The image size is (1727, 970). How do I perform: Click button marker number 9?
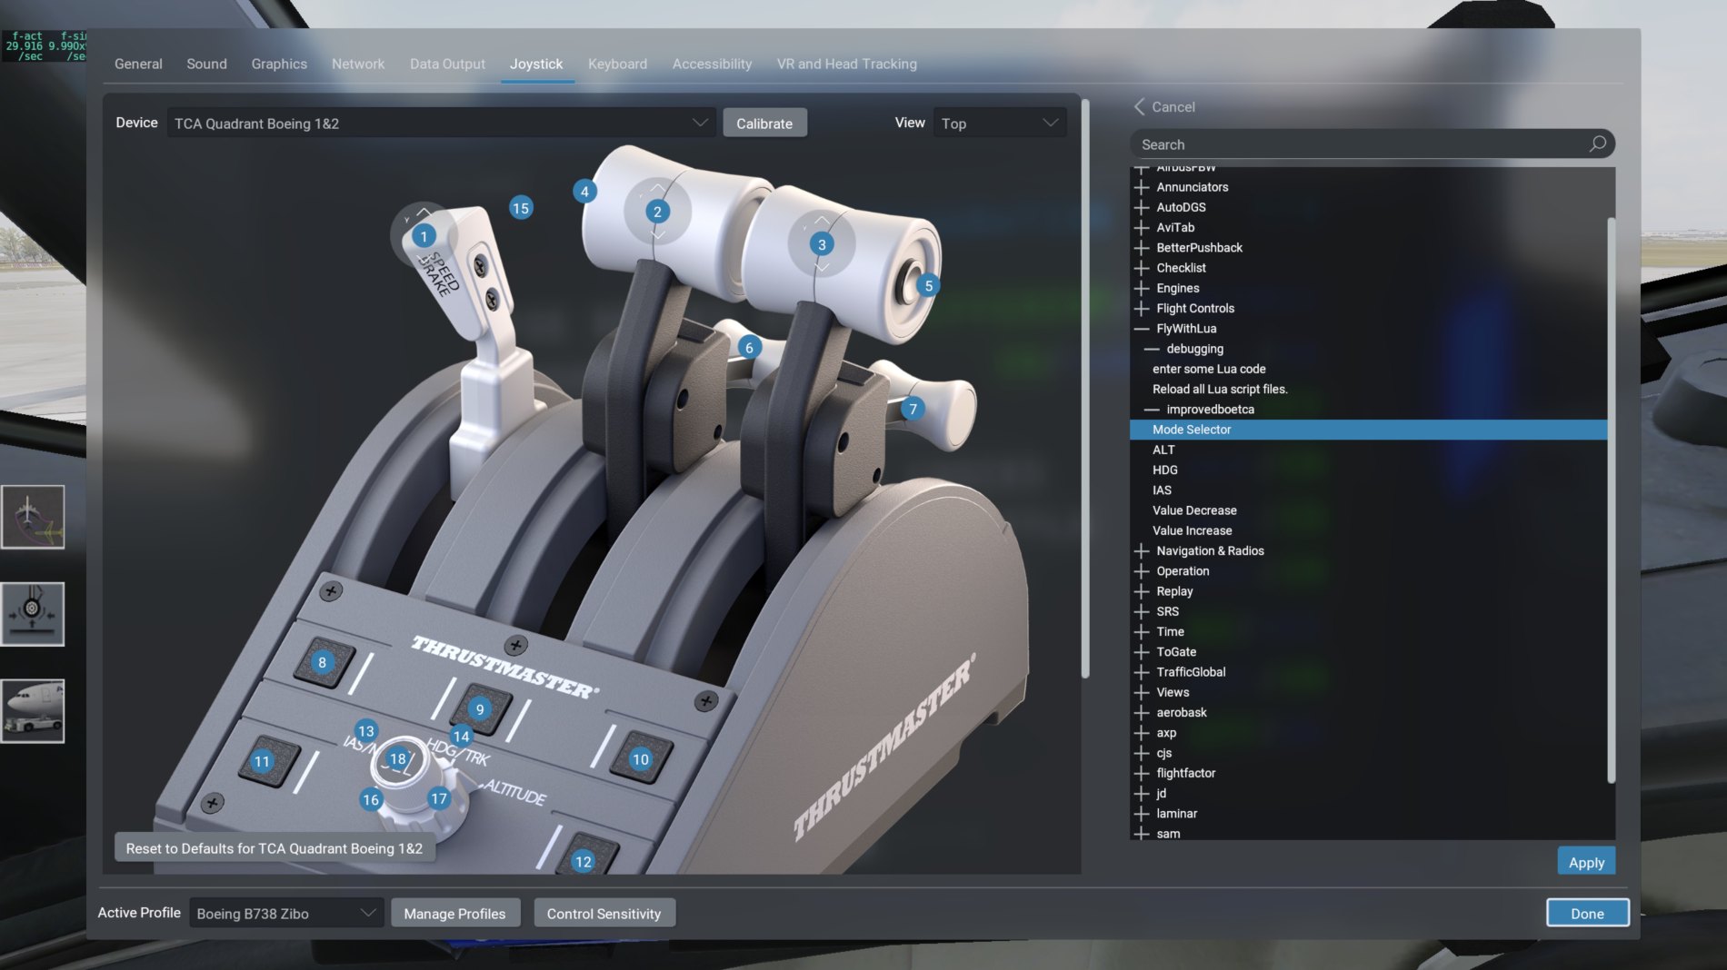tap(480, 708)
